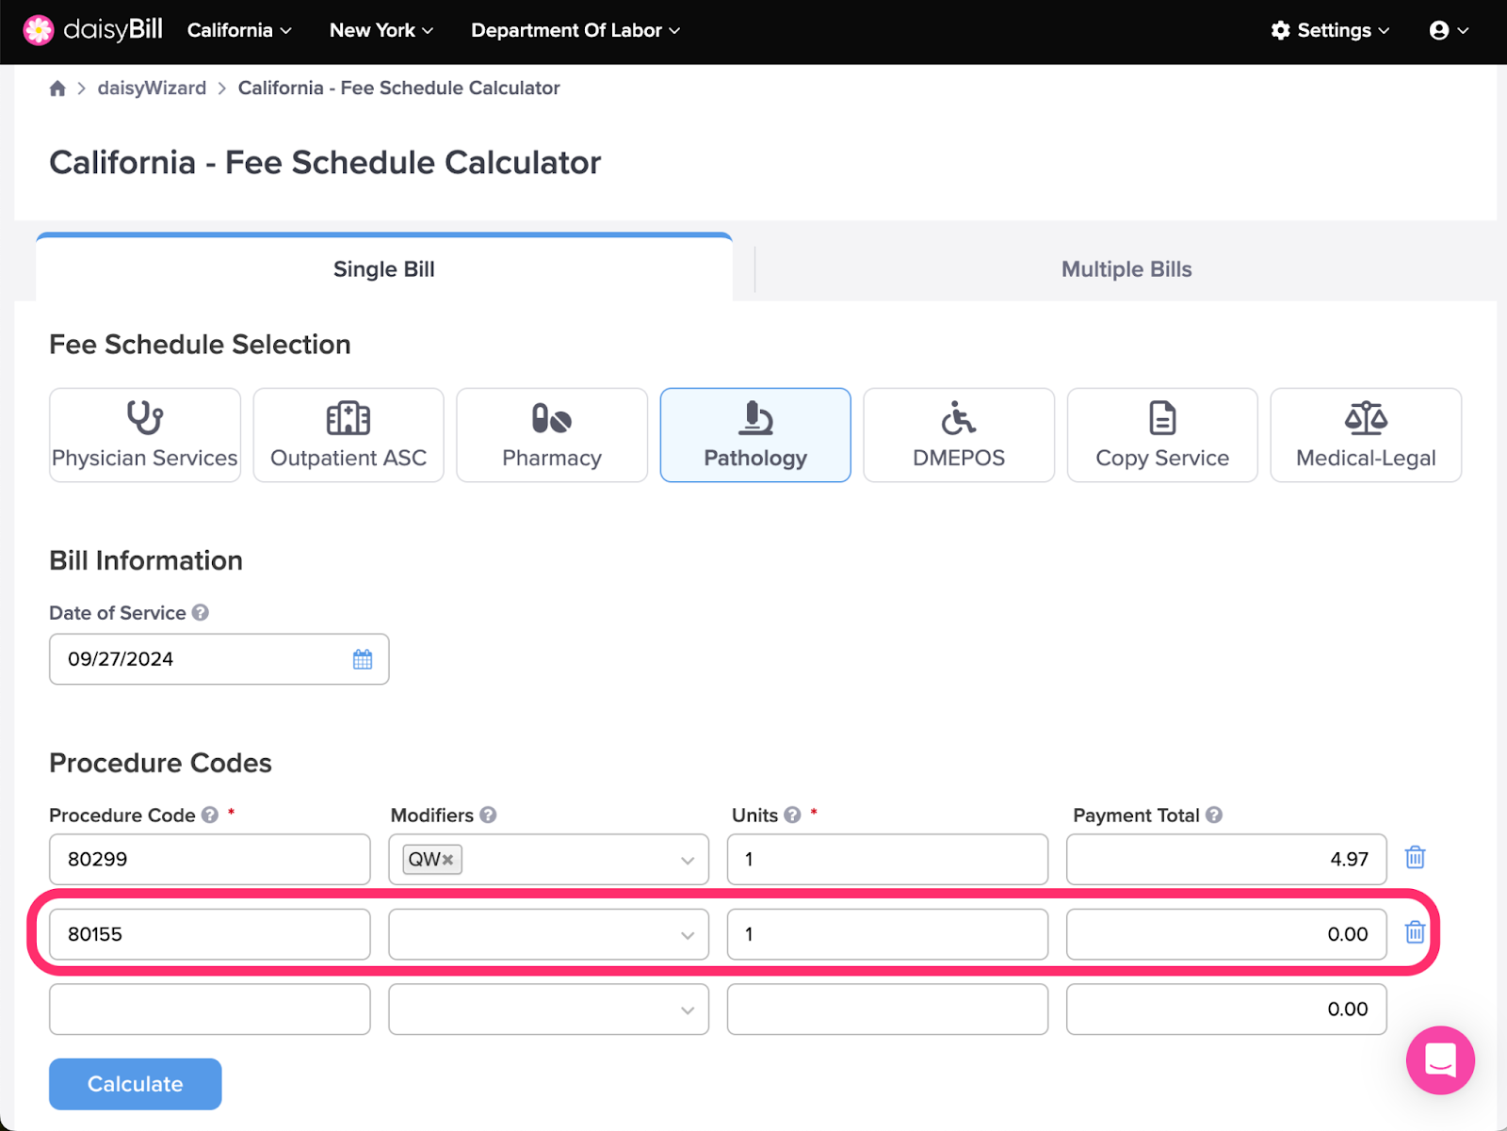Show help for Payment Total
The width and height of the screenshot is (1507, 1131).
tap(1214, 816)
